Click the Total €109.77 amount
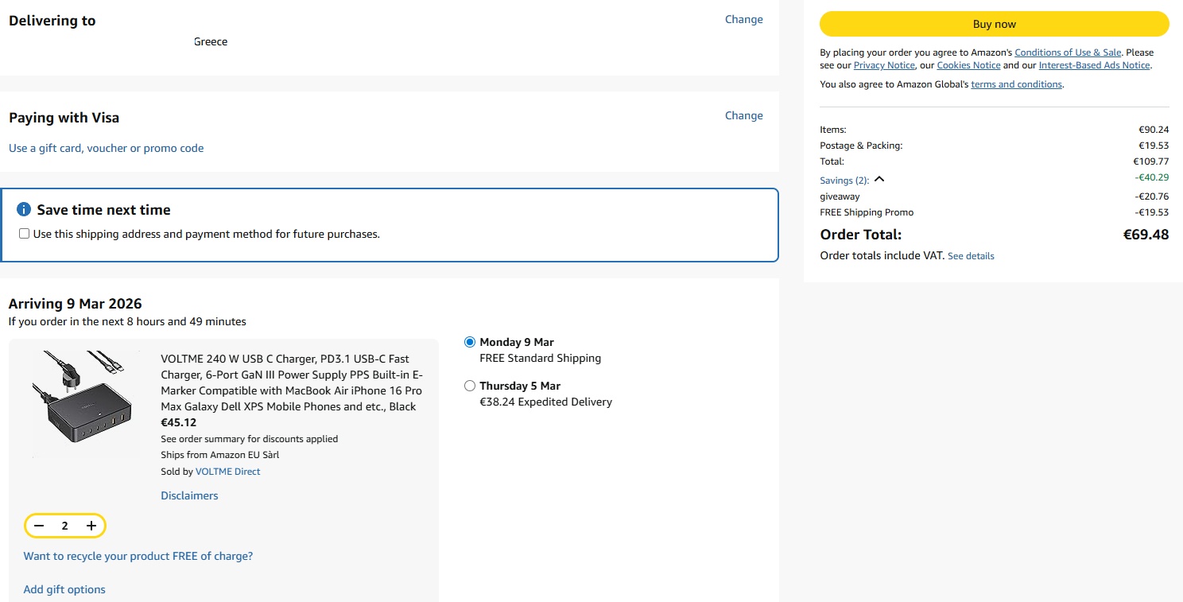 [1151, 161]
